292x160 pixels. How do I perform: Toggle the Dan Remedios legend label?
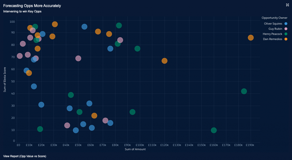(272, 39)
